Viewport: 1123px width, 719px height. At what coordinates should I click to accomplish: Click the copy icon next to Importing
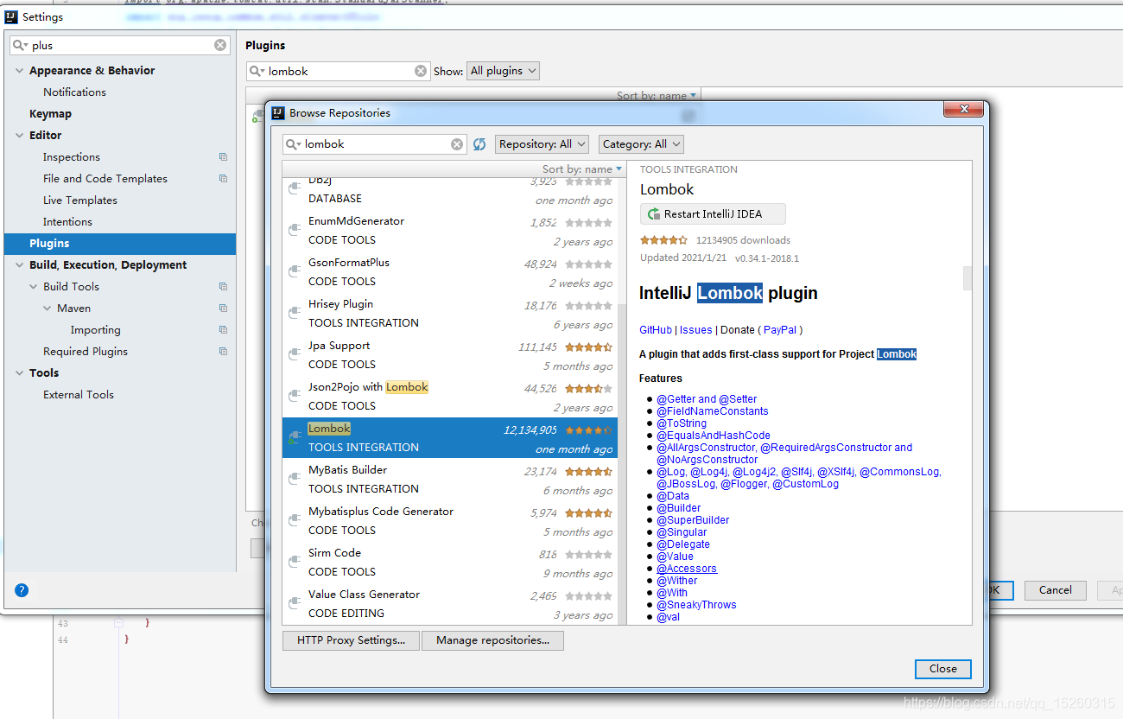[223, 330]
